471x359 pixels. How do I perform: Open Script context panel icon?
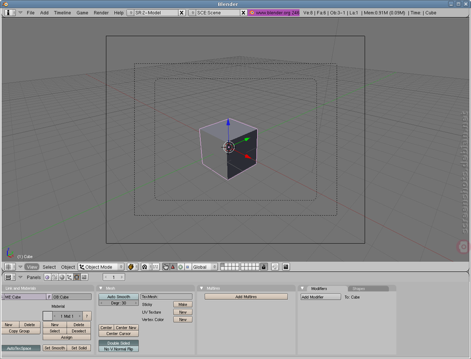point(54,277)
